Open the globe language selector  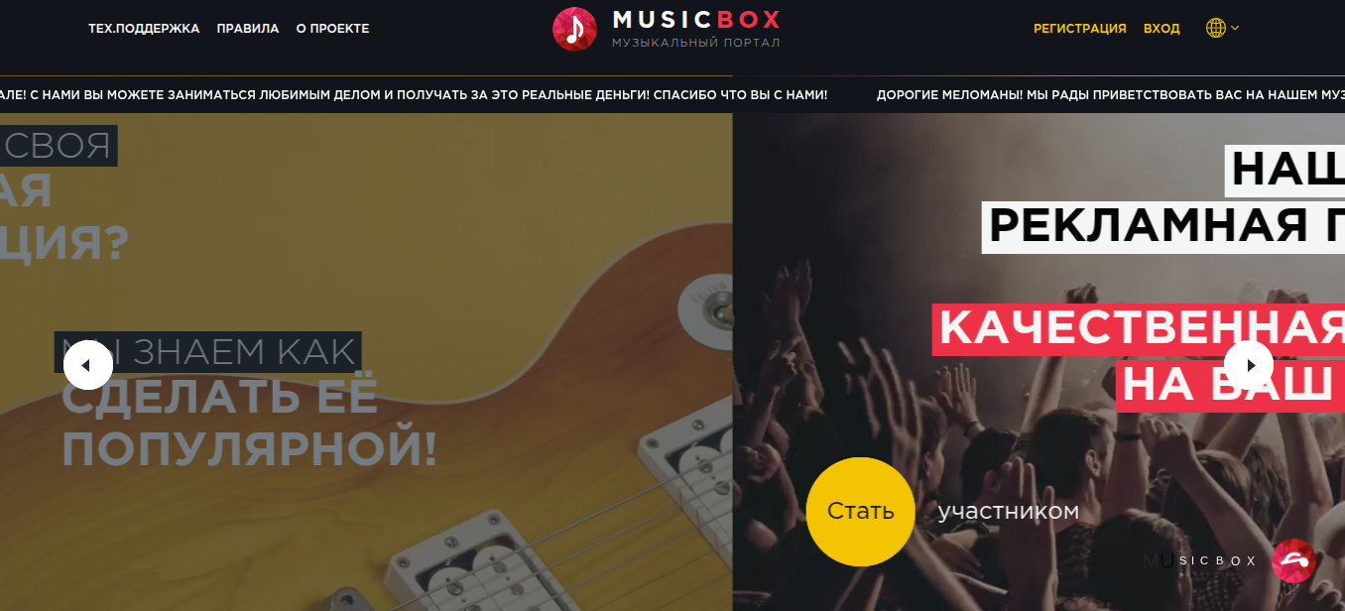tap(1215, 29)
